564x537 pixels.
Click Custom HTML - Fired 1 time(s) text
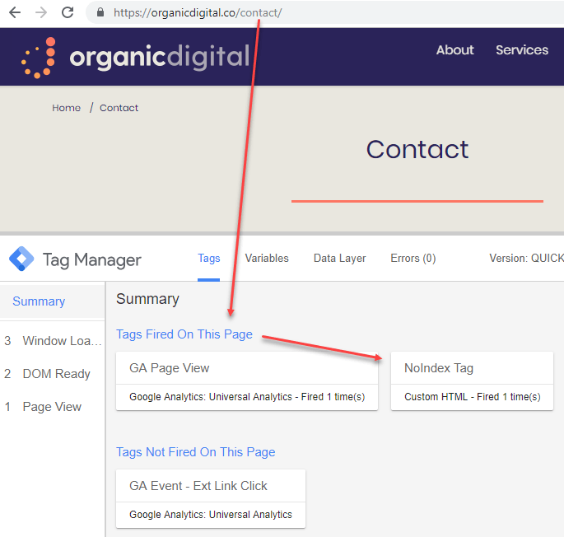point(473,397)
